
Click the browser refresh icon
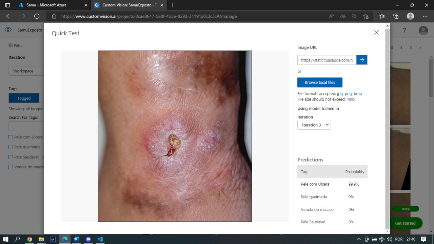(37, 16)
